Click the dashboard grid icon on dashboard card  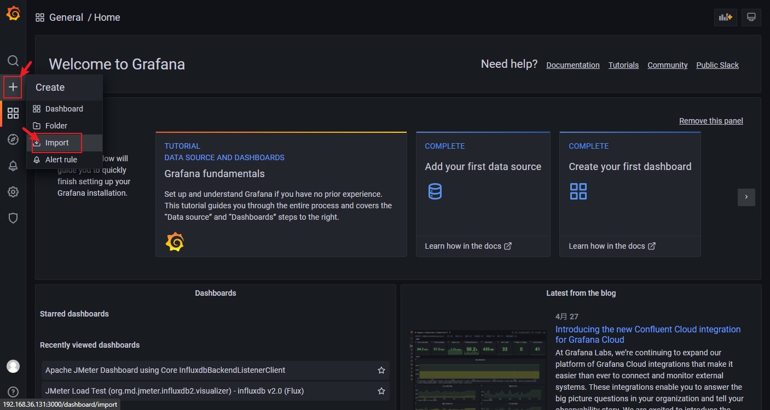[x=578, y=191]
